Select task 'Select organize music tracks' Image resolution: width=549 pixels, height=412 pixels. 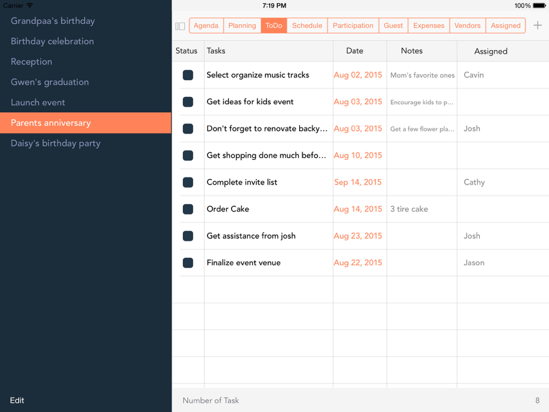[257, 75]
